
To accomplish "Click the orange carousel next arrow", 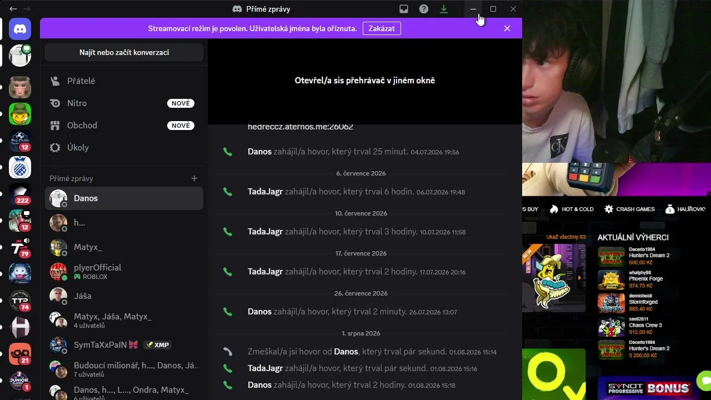I will pos(579,278).
